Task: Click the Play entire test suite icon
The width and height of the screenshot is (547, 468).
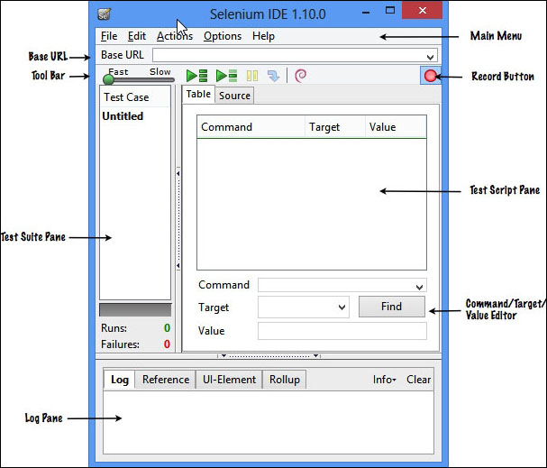Action: click(196, 77)
